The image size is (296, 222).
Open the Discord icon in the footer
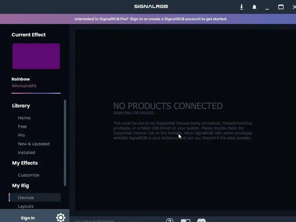pos(201,220)
